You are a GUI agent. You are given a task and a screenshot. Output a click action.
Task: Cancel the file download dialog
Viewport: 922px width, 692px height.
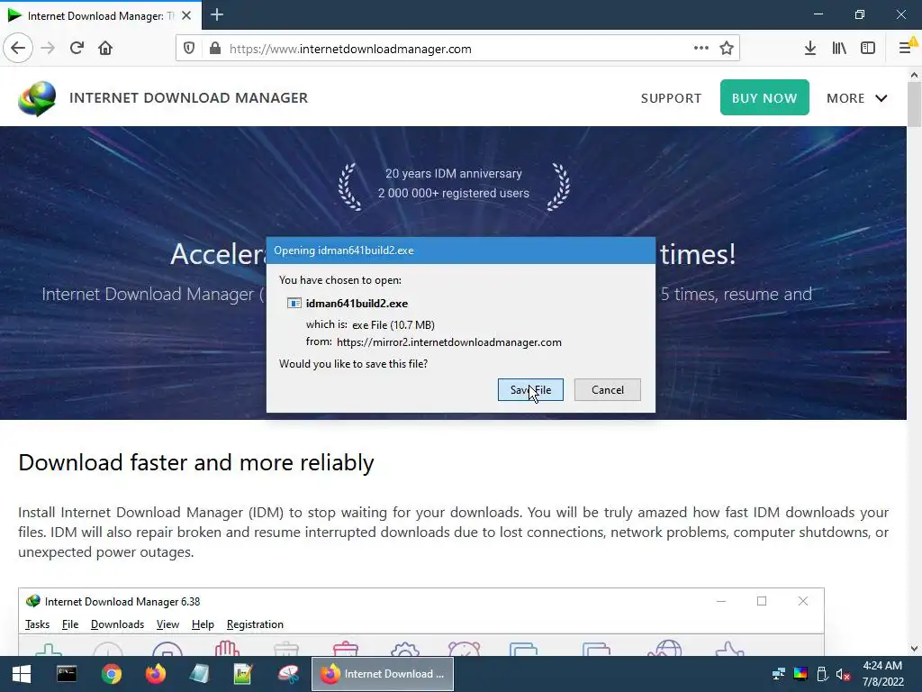[x=608, y=389]
